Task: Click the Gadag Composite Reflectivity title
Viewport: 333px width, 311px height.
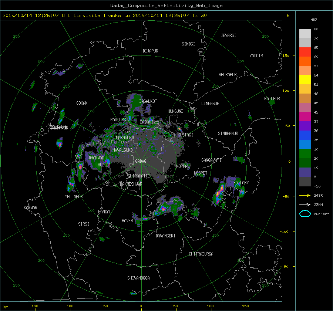Action: (166, 6)
